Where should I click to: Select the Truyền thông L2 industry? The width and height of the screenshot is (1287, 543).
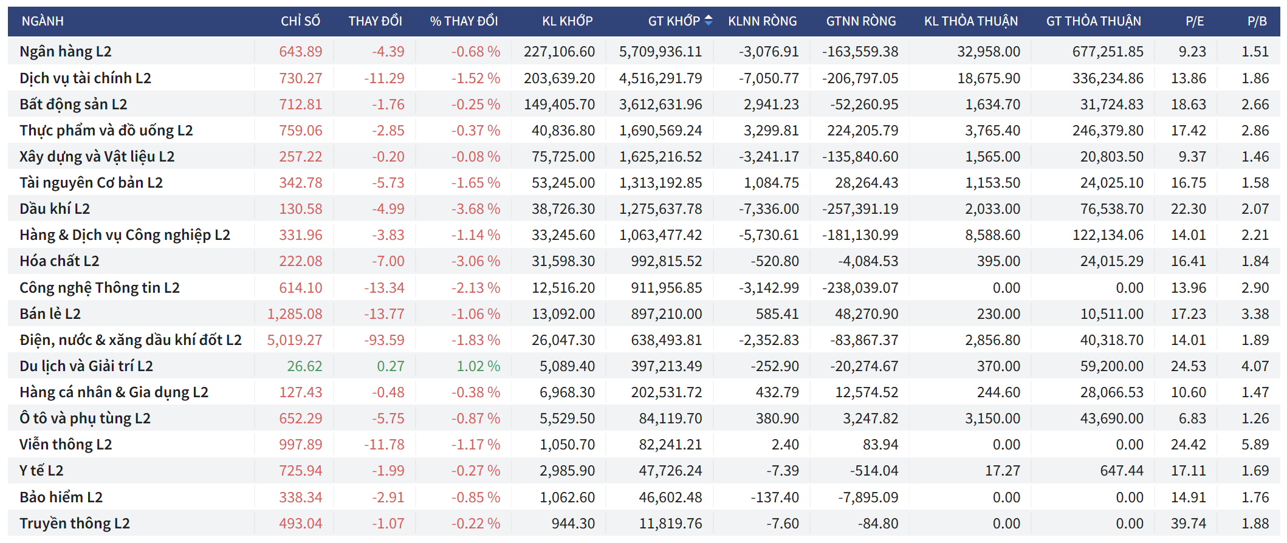75,524
